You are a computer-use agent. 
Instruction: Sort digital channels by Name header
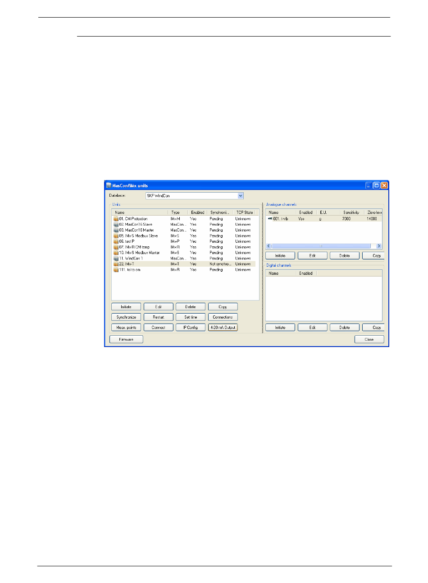pos(282,273)
